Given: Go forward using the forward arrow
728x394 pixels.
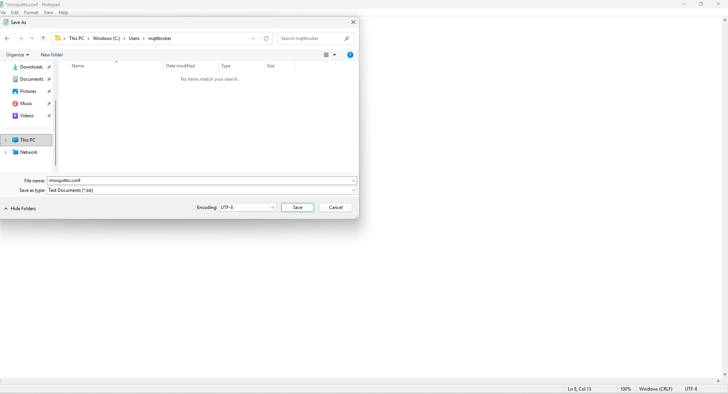Looking at the screenshot, I should 21,38.
